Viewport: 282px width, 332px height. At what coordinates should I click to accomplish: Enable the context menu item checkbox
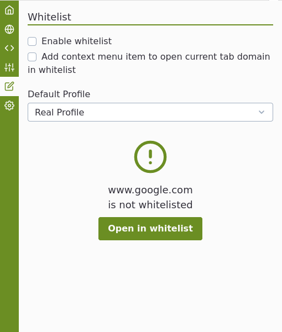(32, 57)
